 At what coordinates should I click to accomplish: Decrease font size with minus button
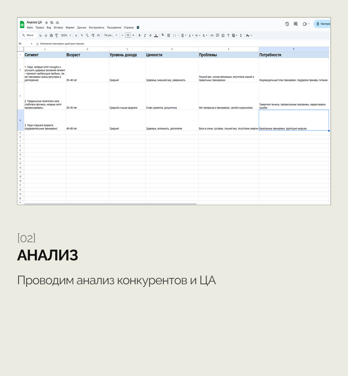point(123,36)
